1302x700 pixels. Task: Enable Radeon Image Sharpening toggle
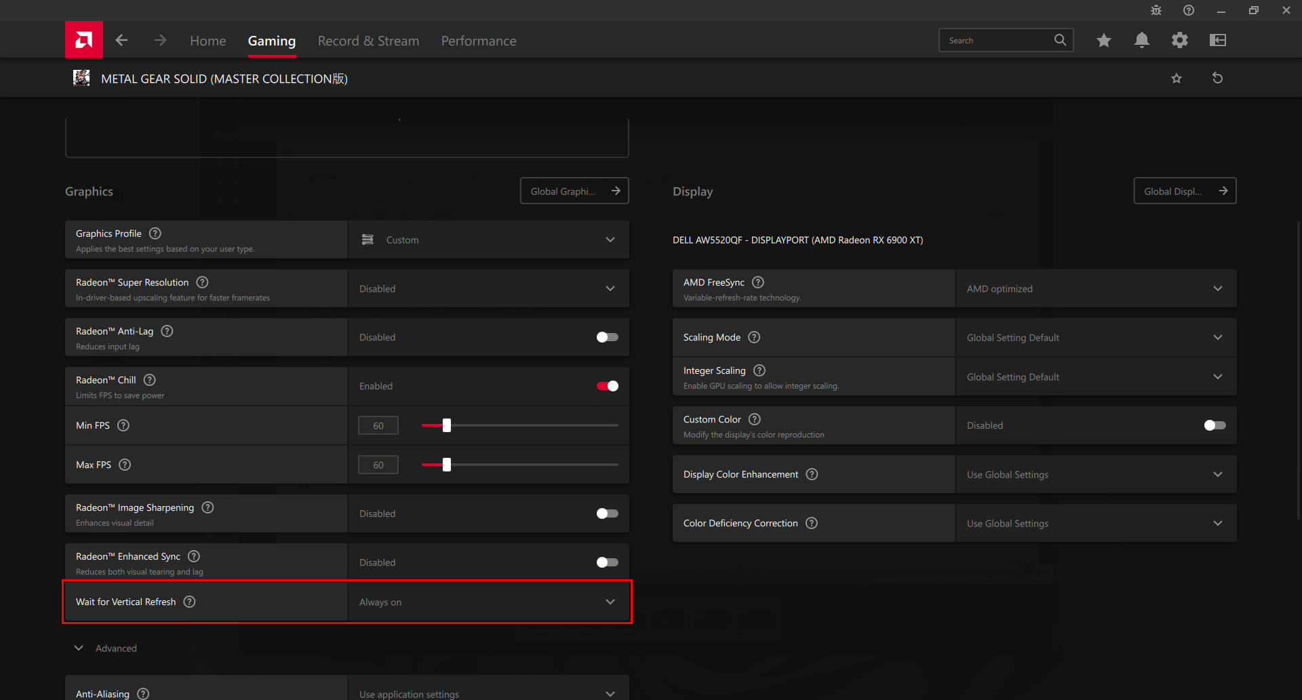point(607,513)
